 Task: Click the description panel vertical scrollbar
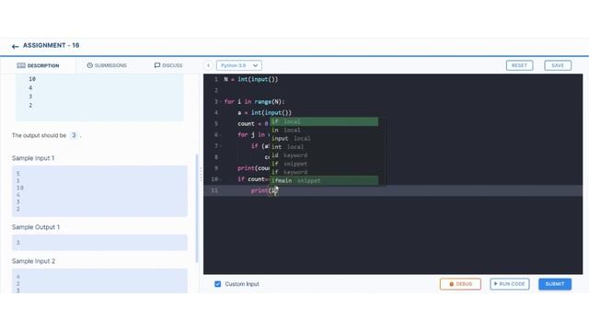click(197, 209)
